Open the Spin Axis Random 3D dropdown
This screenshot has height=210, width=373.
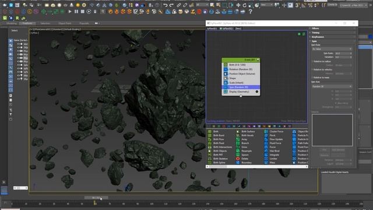pyautogui.click(x=332, y=86)
